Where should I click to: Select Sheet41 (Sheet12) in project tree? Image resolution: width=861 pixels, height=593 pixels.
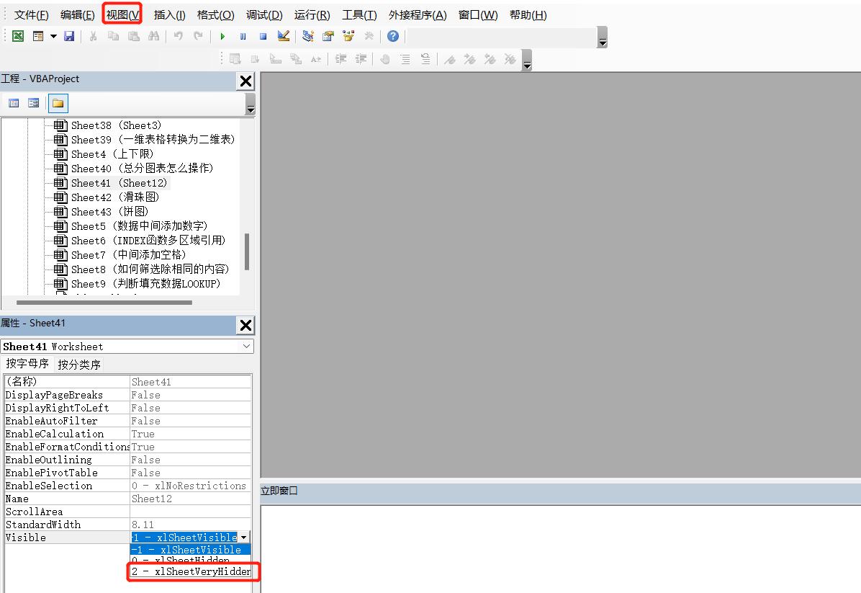(x=120, y=183)
